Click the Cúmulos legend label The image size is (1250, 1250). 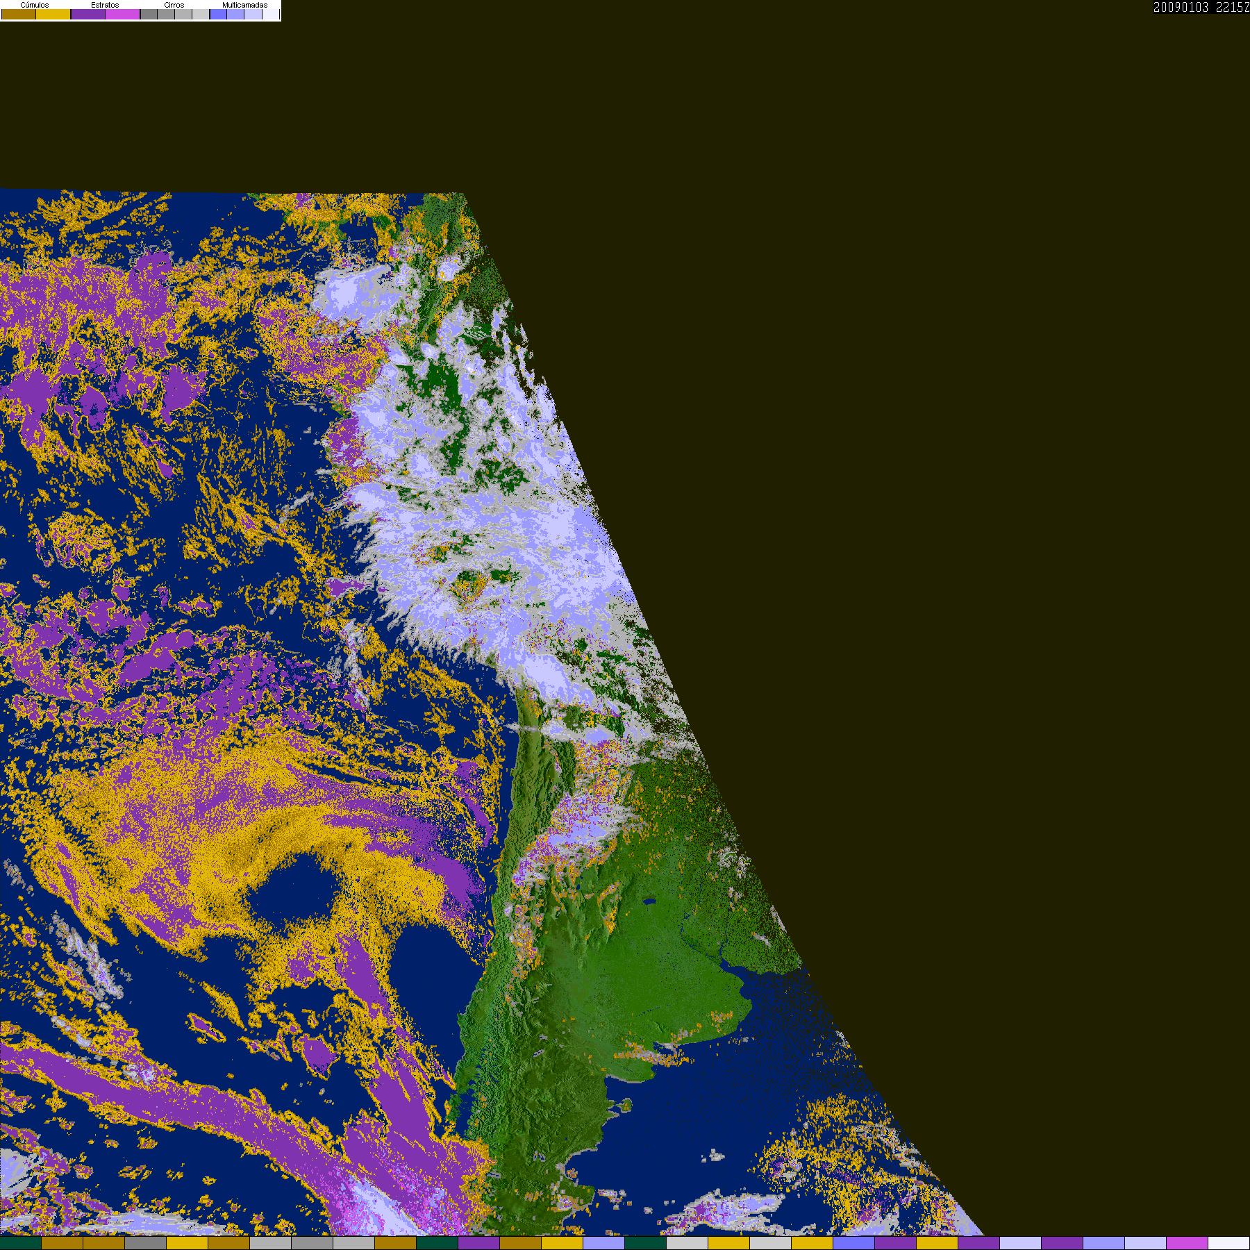[x=35, y=5]
